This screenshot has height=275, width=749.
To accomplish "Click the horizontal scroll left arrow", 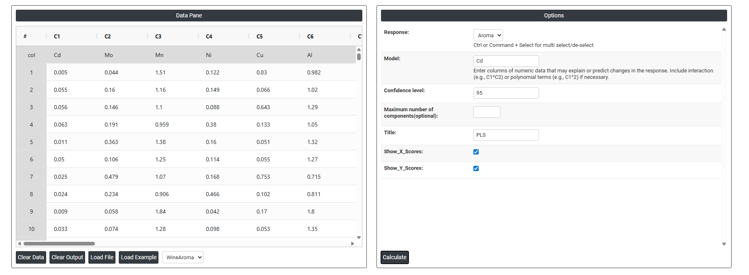I will pos(19,243).
